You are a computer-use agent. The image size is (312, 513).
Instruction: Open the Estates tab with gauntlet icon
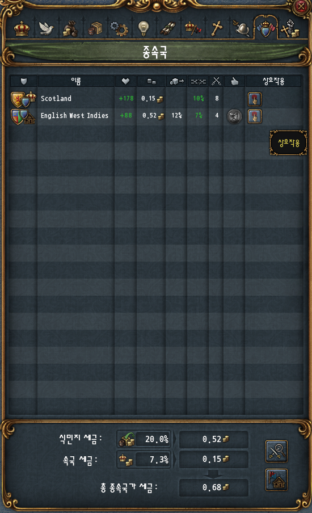pos(291,28)
